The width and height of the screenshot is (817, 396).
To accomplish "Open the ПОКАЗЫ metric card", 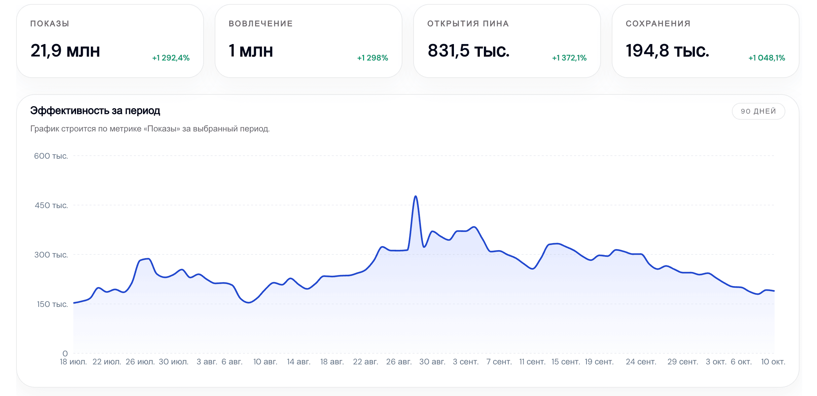I will tap(110, 41).
